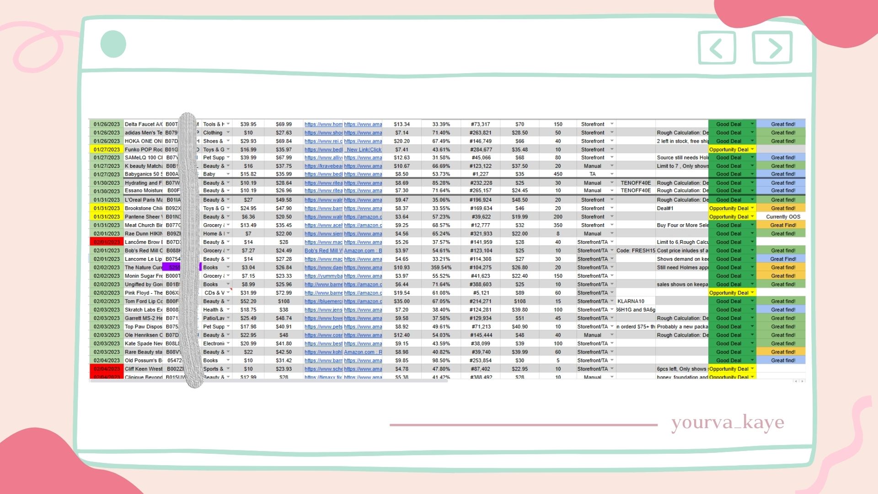The height and width of the screenshot is (494, 878).
Task: Open Tools & H dropdown in Delta Faucet row
Action: [x=228, y=124]
